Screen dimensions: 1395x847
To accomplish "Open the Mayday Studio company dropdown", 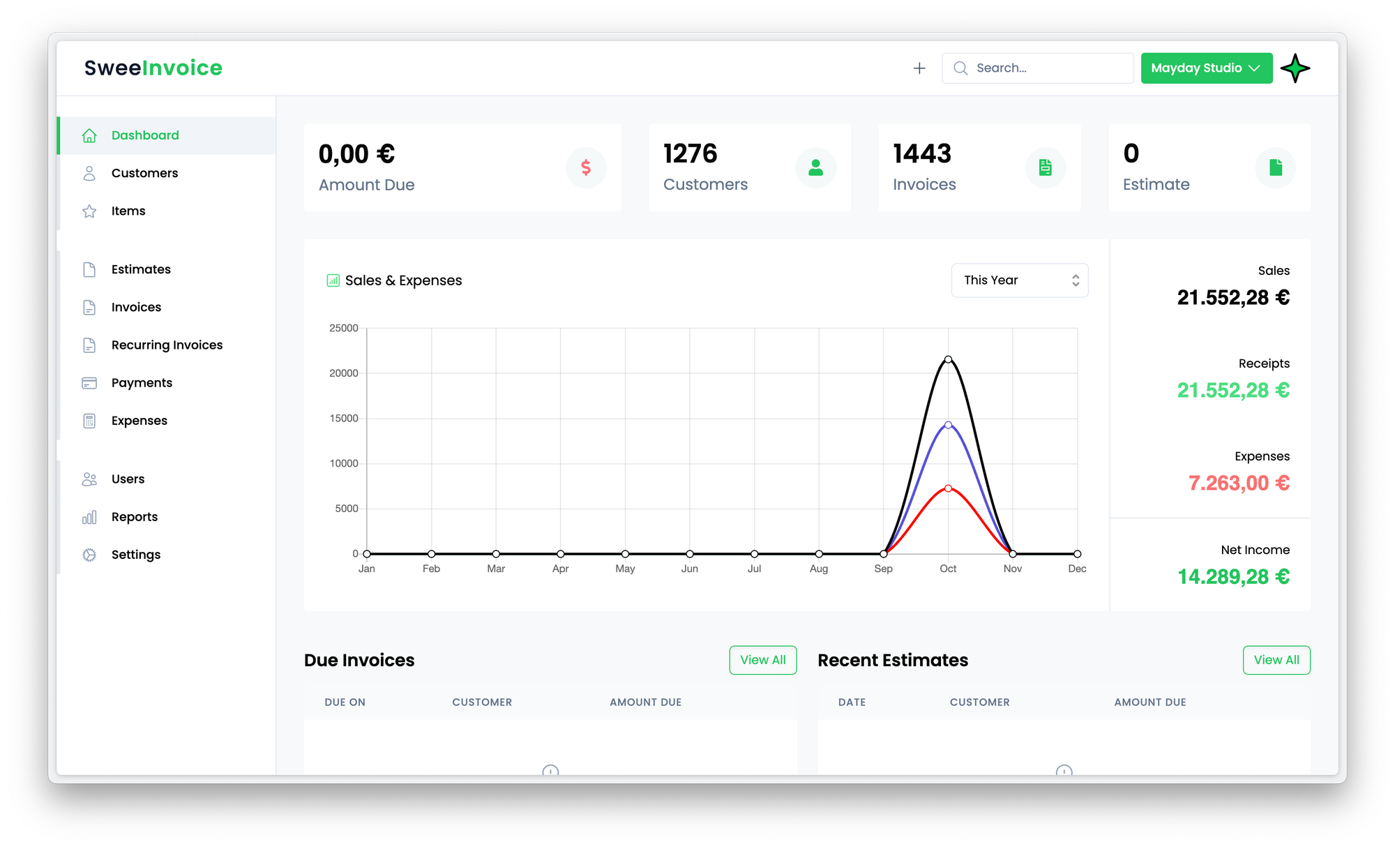I will 1206,68.
